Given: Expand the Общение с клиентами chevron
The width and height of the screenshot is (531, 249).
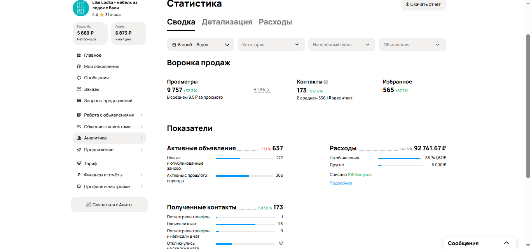Looking at the screenshot, I should pos(141,127).
